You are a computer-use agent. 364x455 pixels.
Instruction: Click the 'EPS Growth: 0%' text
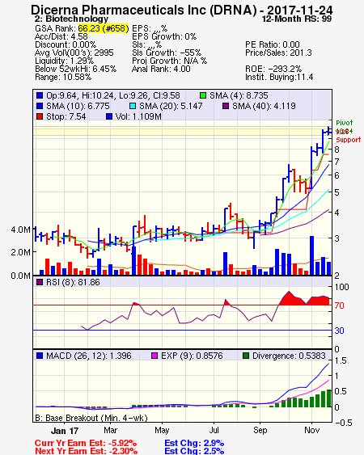tap(164, 36)
